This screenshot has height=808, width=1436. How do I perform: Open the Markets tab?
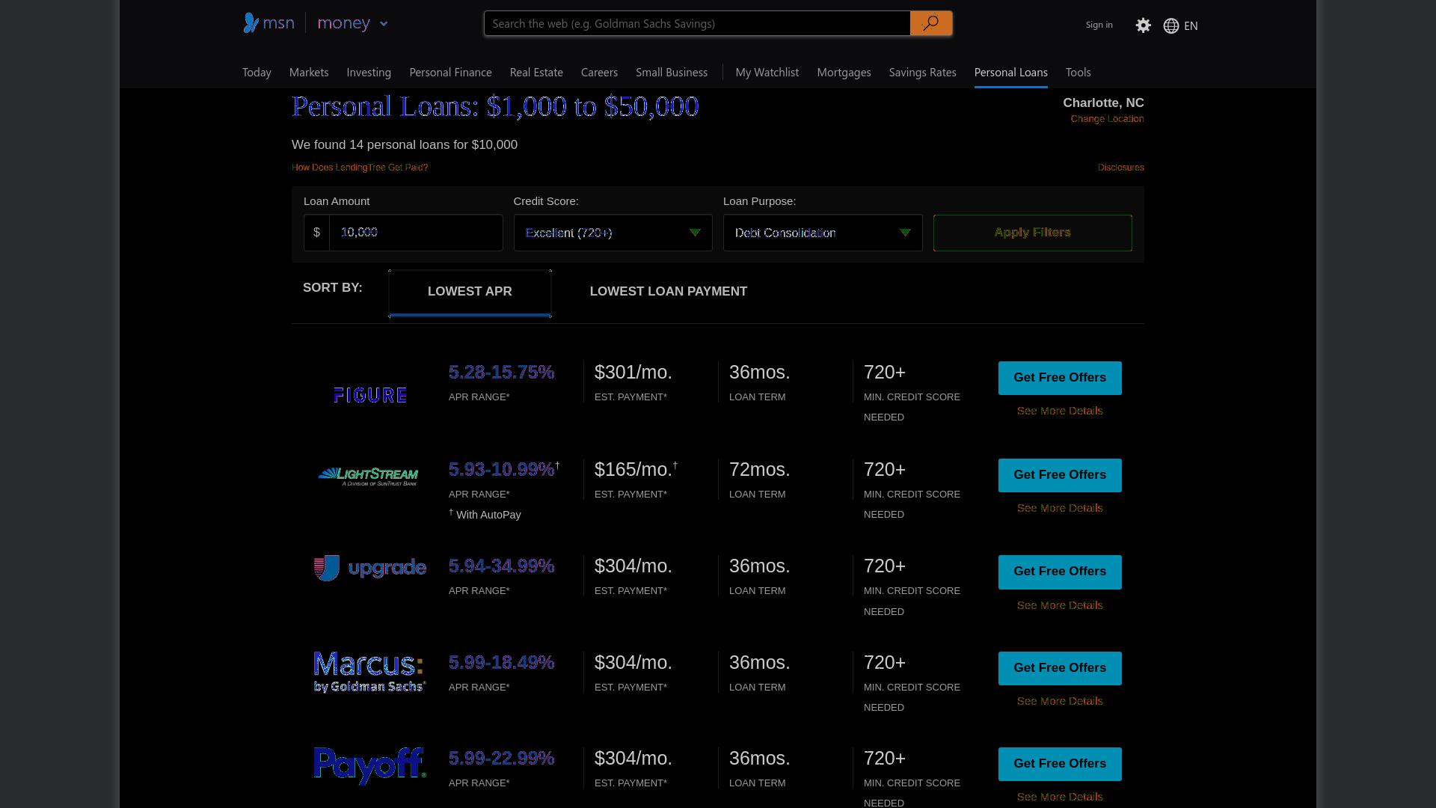tap(309, 73)
